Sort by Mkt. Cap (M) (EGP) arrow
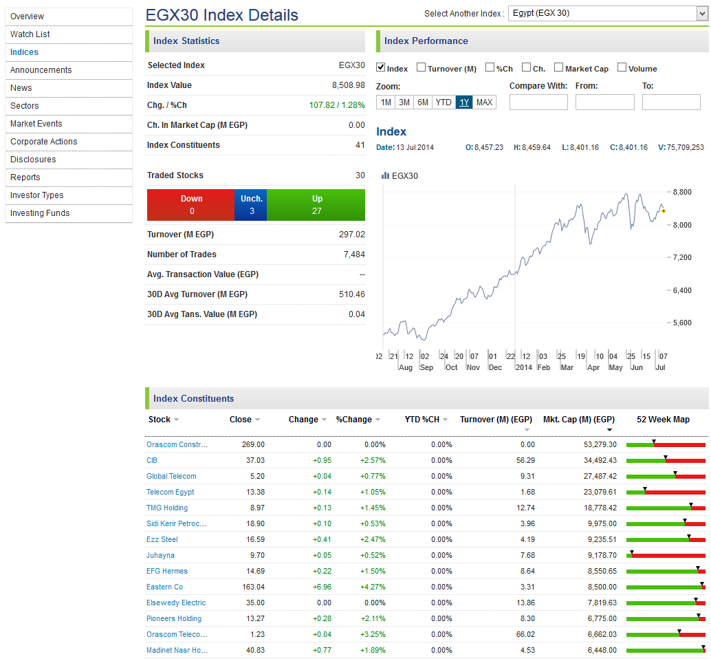 coord(609,430)
